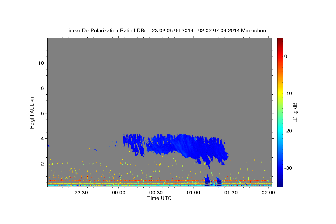Click the '00:30' time tick label
The width and height of the screenshot is (336, 224).
click(156, 193)
